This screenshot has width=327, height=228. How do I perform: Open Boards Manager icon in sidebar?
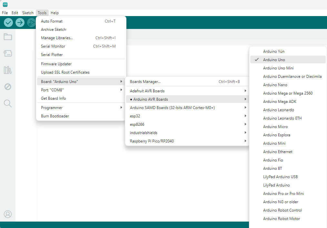click(8, 53)
